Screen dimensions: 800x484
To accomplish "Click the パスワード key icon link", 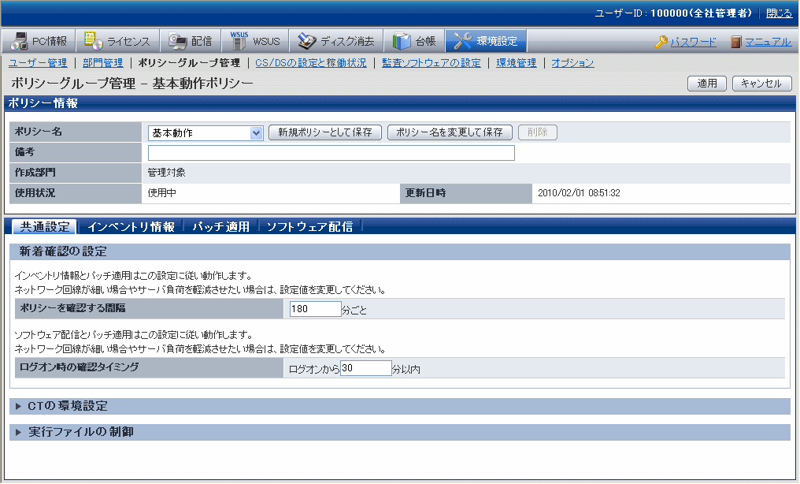I will click(661, 42).
